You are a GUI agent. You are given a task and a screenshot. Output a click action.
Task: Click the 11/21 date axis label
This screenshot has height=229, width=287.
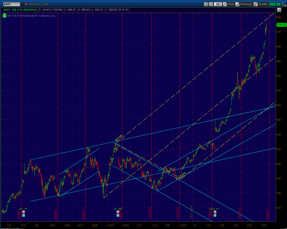pyautogui.click(x=155, y=225)
